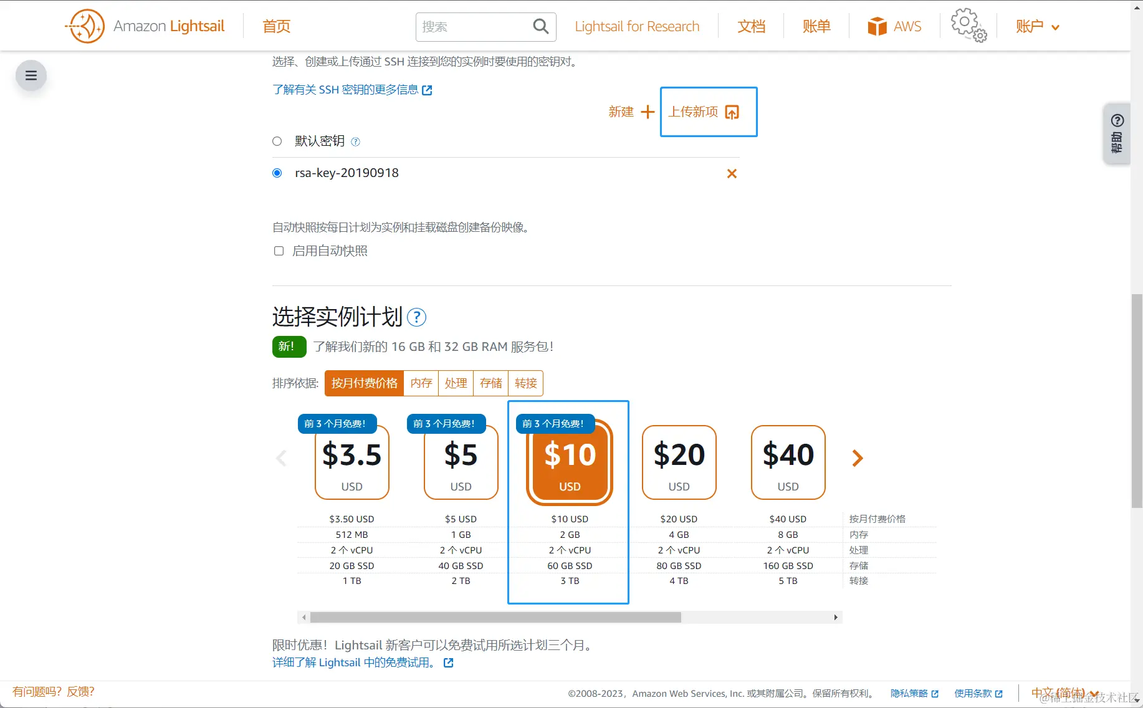Sort plans by 内存
Image resolution: width=1143 pixels, height=708 pixels.
click(x=421, y=383)
